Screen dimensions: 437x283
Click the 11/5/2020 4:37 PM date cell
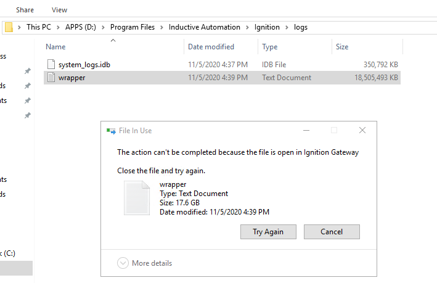coord(218,65)
